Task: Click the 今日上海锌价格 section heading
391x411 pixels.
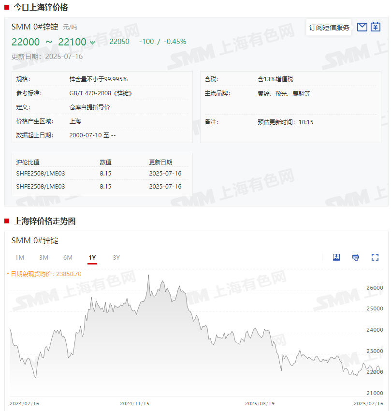Action: click(x=41, y=7)
